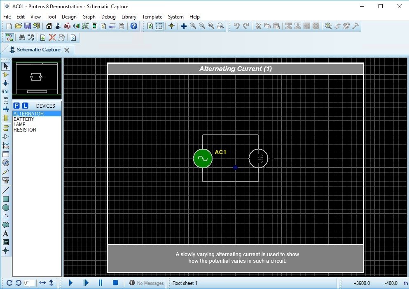The height and width of the screenshot is (289, 409).
Task: Select BATTERY in devices list
Action: click(37, 119)
